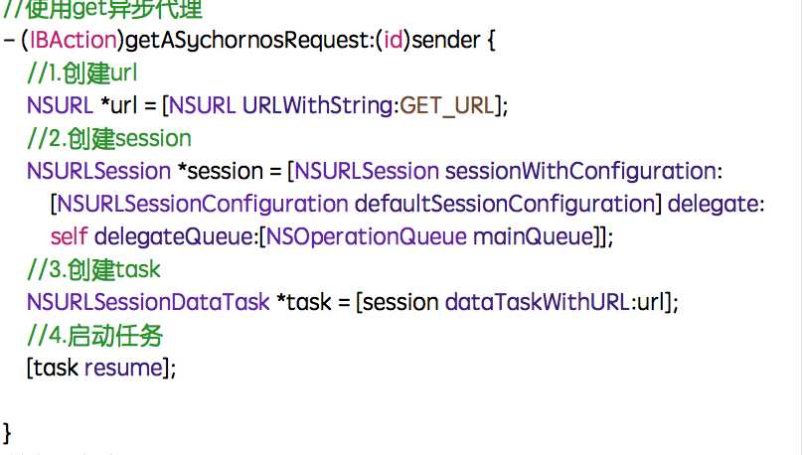Viewport: 803px width, 455px height.
Task: Click the method's closing curly brace
Action: 9,432
